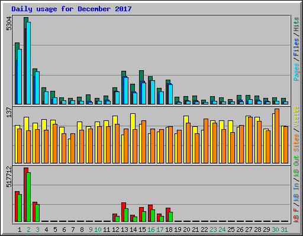This screenshot has width=303, height=236.
Task: Click day label "23" on the x-axis
Action: click(x=213, y=230)
